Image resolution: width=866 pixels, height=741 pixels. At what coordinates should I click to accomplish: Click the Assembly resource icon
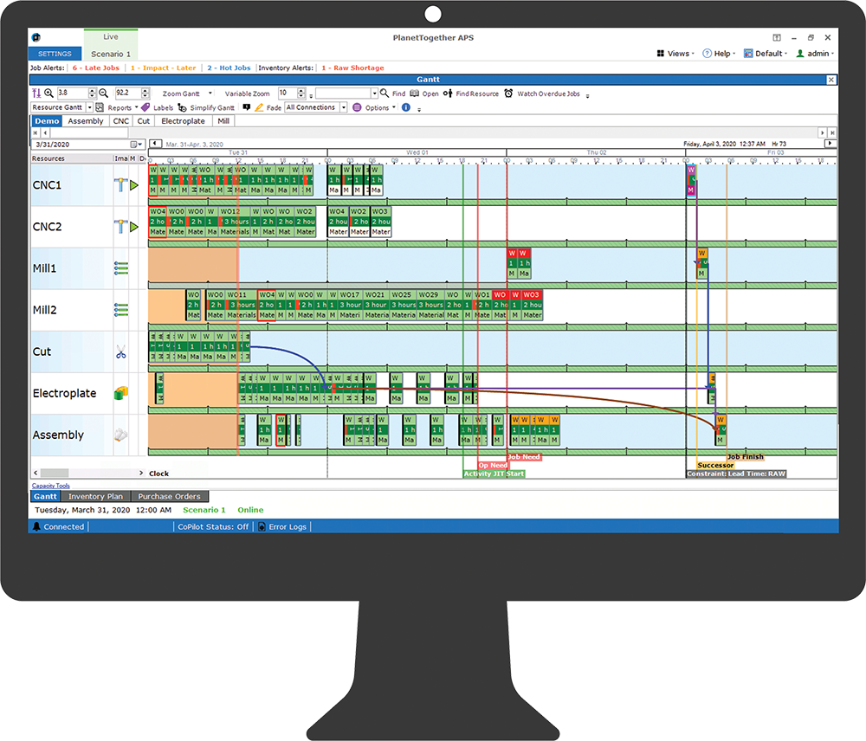(121, 435)
